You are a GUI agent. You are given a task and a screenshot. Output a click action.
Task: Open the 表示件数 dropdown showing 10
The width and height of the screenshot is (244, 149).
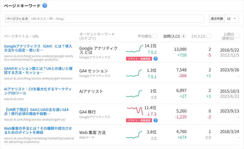point(232,19)
